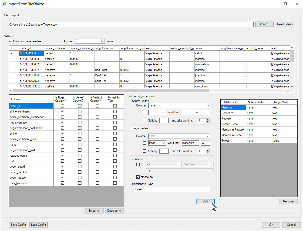Click the Relationship Type text field
Viewport: 303px width, 231px height.
pos(172,189)
